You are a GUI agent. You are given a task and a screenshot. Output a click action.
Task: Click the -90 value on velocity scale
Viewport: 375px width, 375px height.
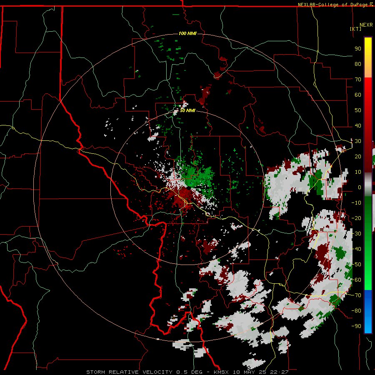tap(356, 326)
